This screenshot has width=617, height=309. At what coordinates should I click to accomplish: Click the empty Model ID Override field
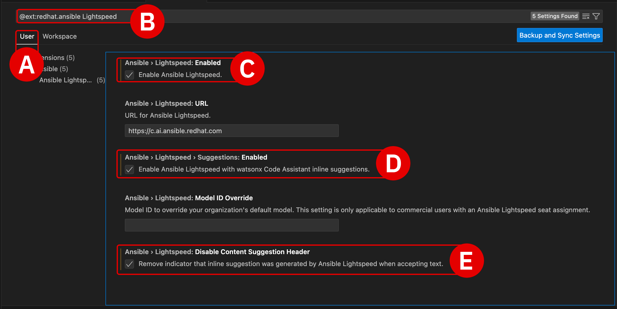(232, 225)
